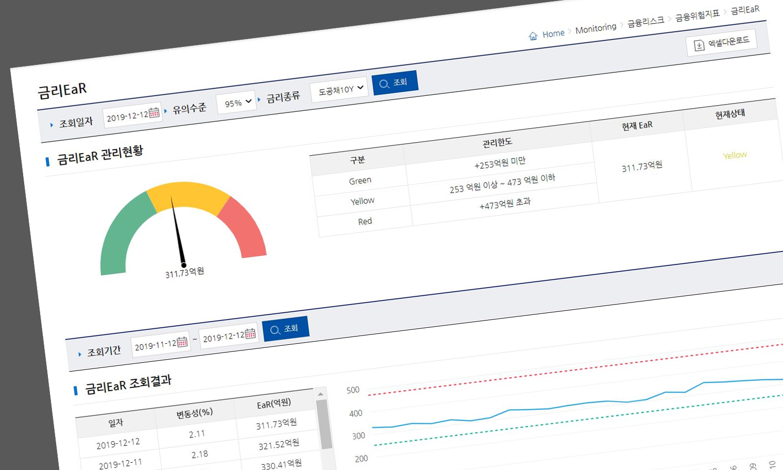
Task: Click the 엑셀다운로드 button
Action: point(722,42)
